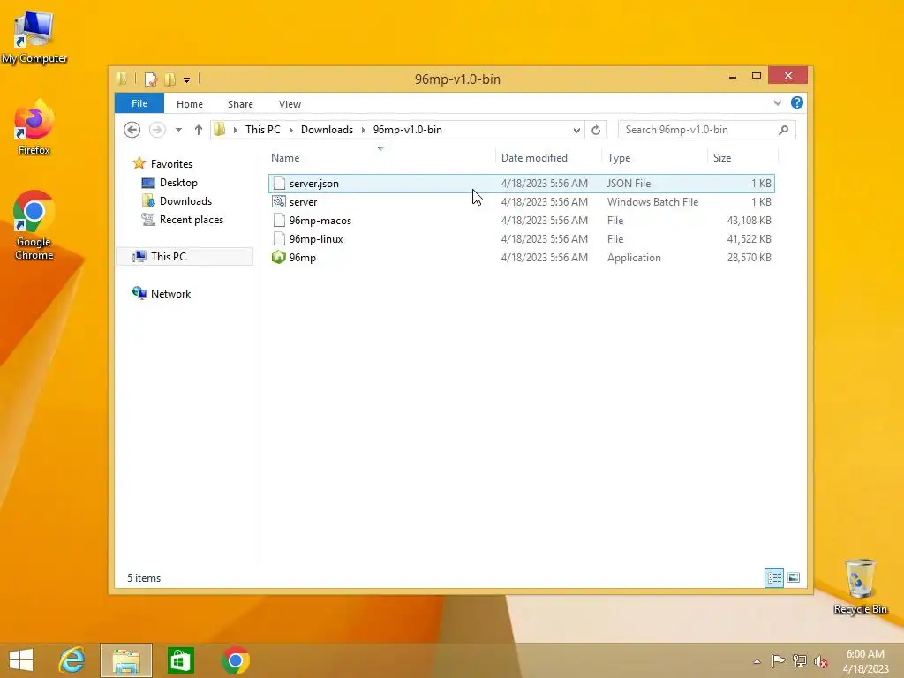904x678 pixels.
Task: Open Recent places in navigation pane
Action: click(192, 220)
